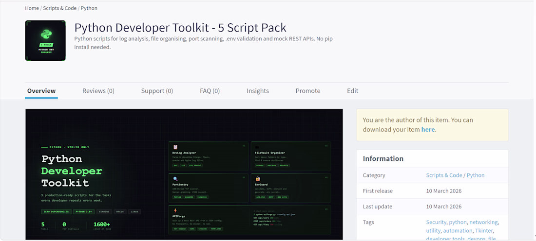Open the Insights tab

click(258, 91)
